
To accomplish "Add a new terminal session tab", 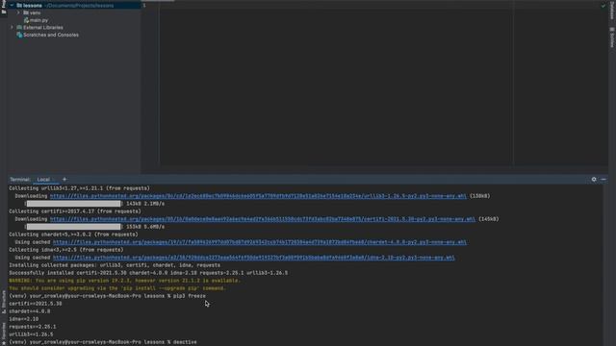I will [x=64, y=180].
